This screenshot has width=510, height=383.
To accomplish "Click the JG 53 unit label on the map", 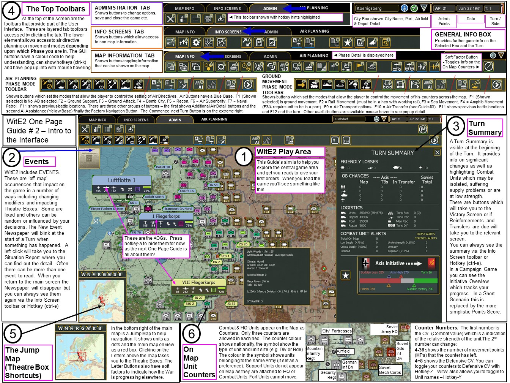I will click(231, 304).
